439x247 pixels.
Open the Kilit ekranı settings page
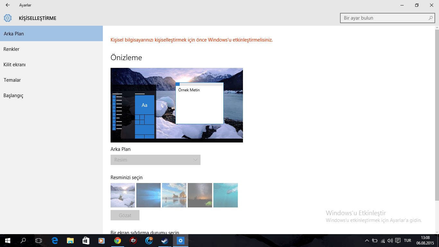click(51, 64)
